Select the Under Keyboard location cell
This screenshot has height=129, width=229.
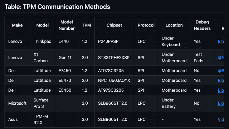coord(174,42)
